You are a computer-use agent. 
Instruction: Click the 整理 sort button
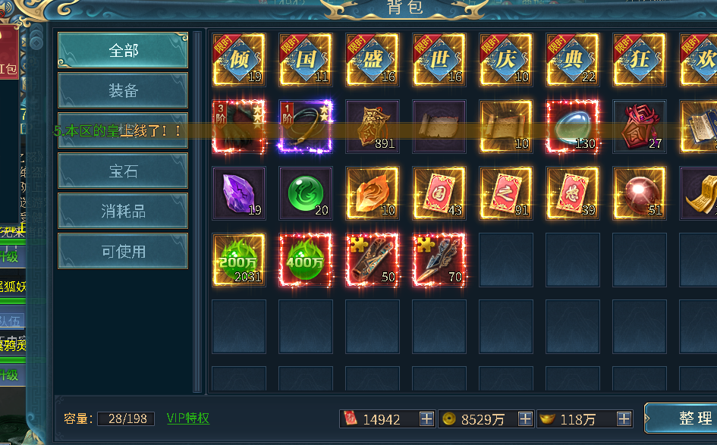[682, 418]
